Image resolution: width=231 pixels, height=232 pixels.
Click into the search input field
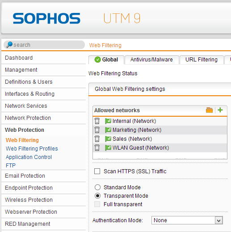[x=44, y=45]
